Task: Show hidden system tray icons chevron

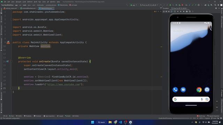Action: (192, 122)
